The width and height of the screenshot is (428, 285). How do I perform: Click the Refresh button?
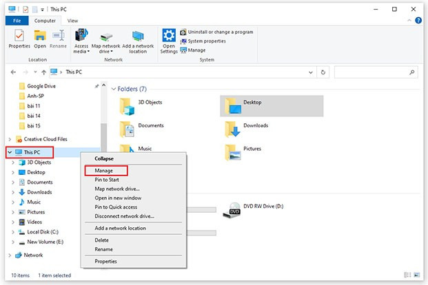point(323,72)
